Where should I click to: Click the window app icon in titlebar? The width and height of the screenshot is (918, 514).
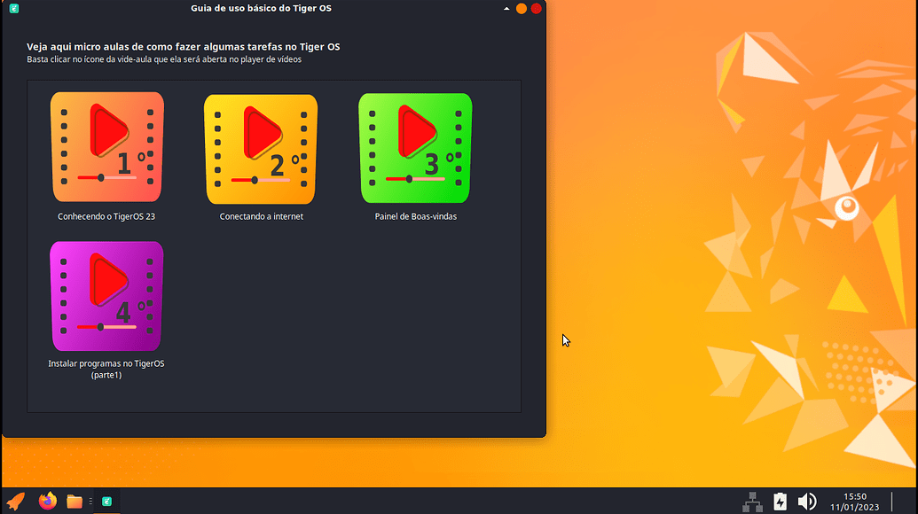[14, 8]
